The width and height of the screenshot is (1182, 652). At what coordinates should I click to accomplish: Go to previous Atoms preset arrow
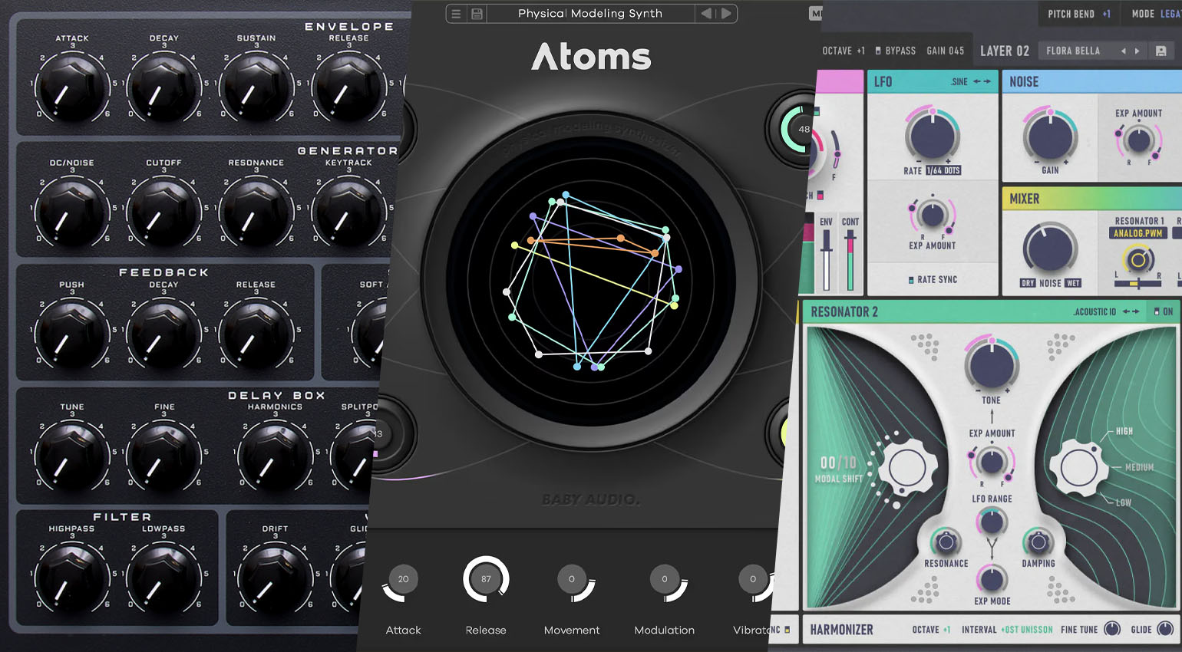click(x=706, y=13)
